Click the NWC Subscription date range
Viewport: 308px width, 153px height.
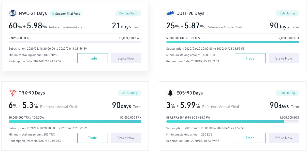tap(48, 49)
